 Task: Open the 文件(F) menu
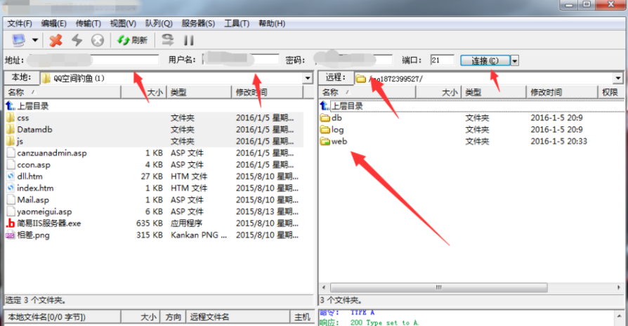point(20,23)
